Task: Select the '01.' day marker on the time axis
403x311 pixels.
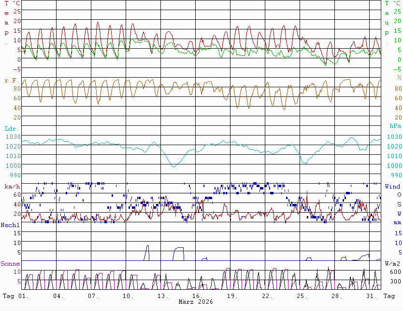Action: [24, 296]
